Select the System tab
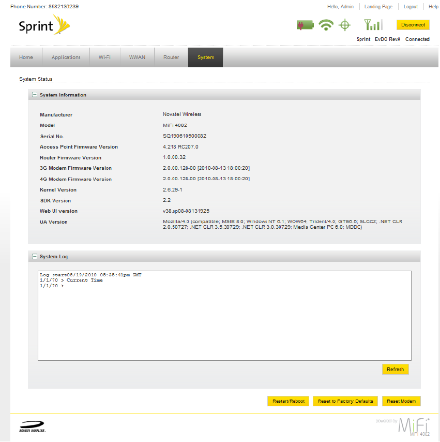The width and height of the screenshot is (440, 442). click(x=206, y=57)
